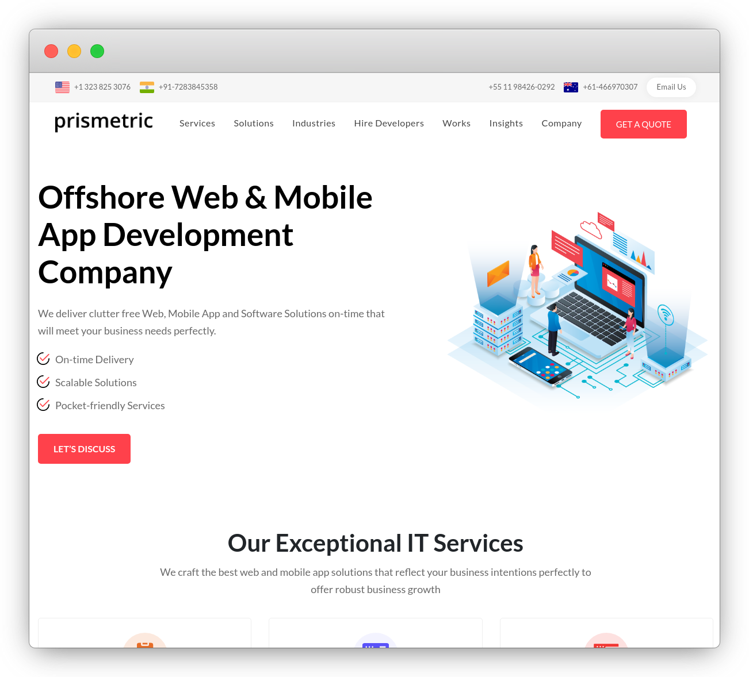Open the Industries dropdown

click(x=314, y=123)
